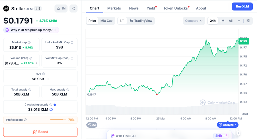Click the $5.91B market cap value

(x=15, y=47)
